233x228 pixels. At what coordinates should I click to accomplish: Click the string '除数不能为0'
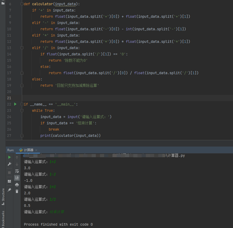[75, 60]
